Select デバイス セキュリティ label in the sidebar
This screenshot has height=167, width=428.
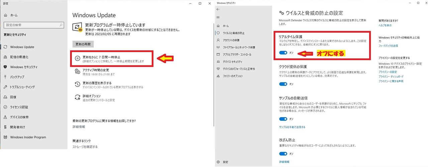tap(233, 62)
